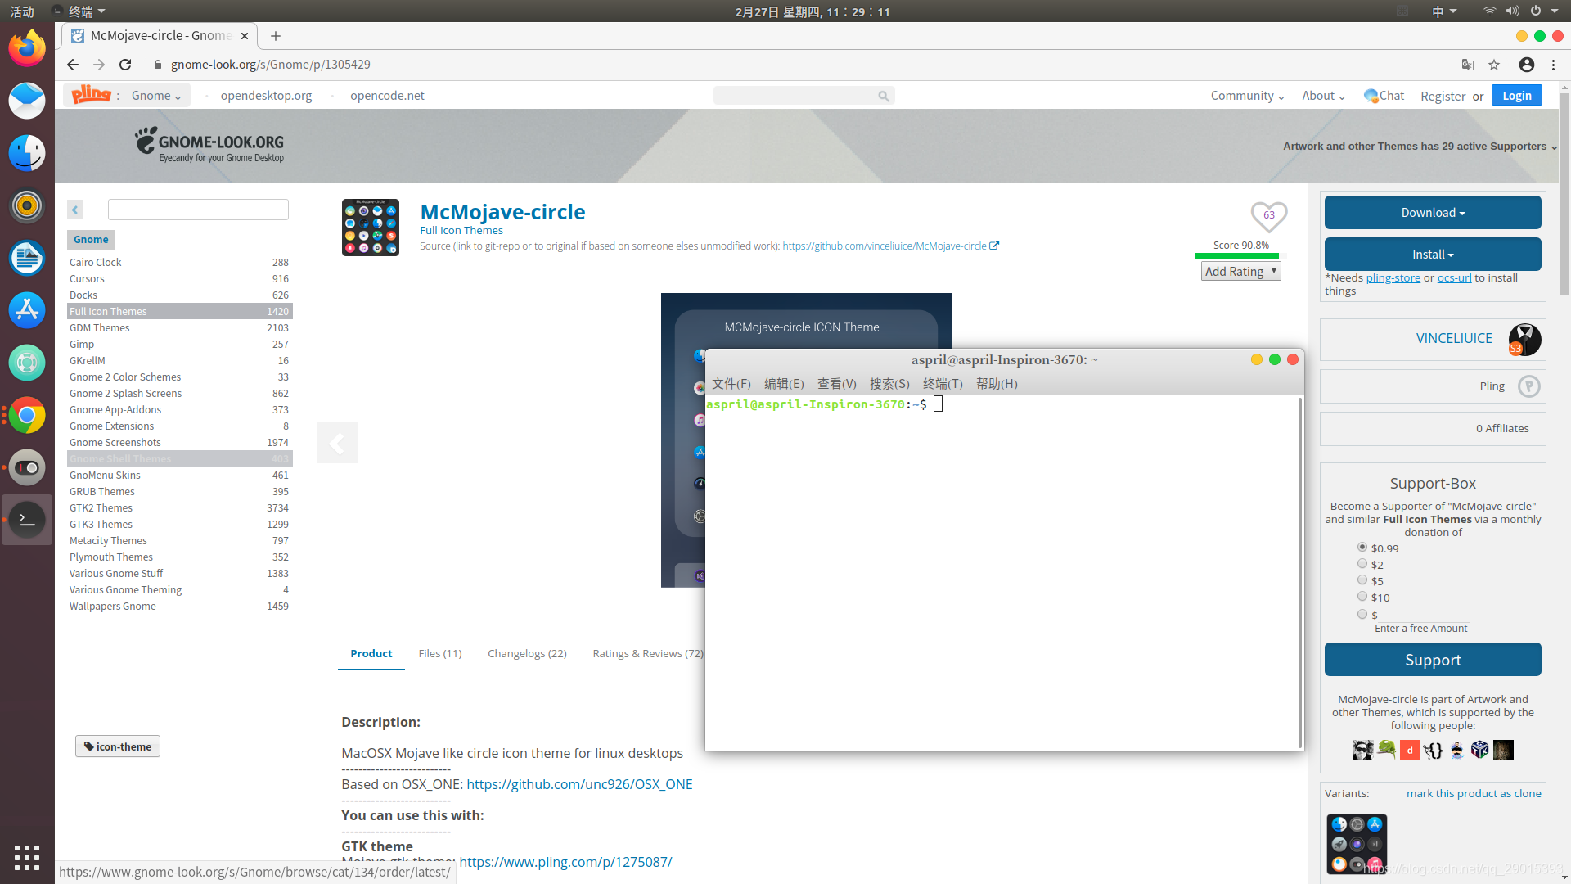The height and width of the screenshot is (884, 1571).
Task: Open the Install dropdown button
Action: click(1432, 255)
